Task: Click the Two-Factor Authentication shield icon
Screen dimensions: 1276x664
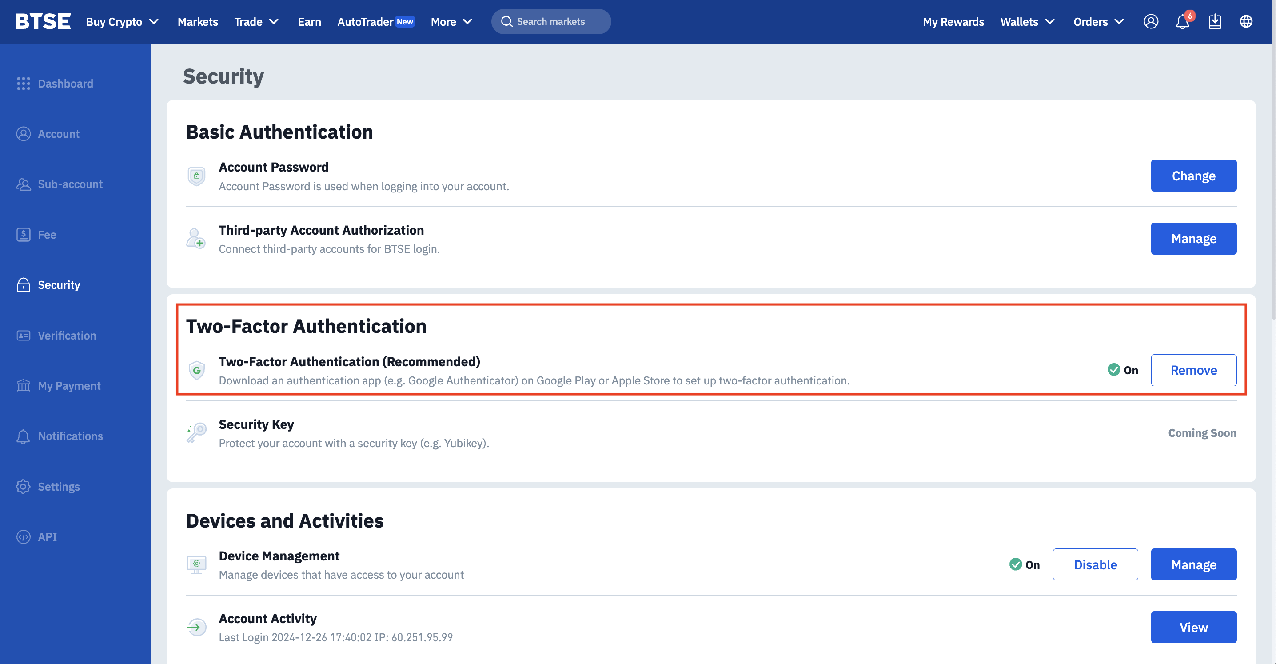Action: click(197, 370)
